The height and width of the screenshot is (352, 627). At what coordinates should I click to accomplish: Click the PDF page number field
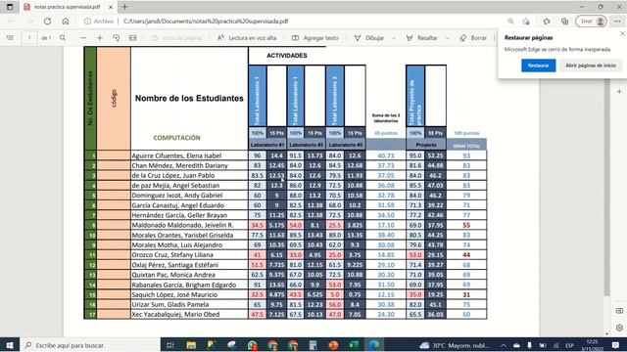(x=29, y=38)
